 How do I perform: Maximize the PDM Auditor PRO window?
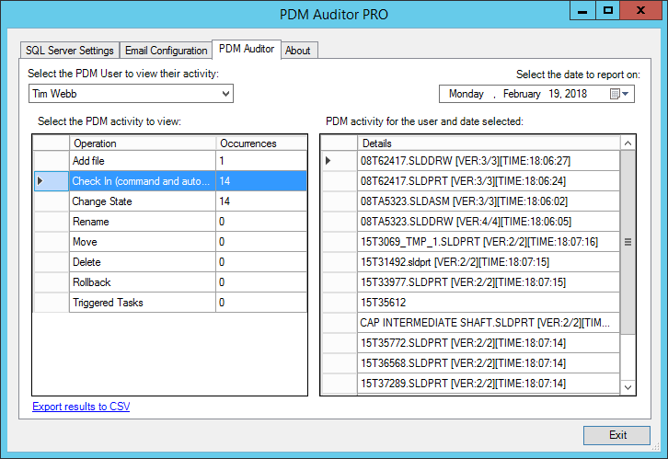(608, 11)
